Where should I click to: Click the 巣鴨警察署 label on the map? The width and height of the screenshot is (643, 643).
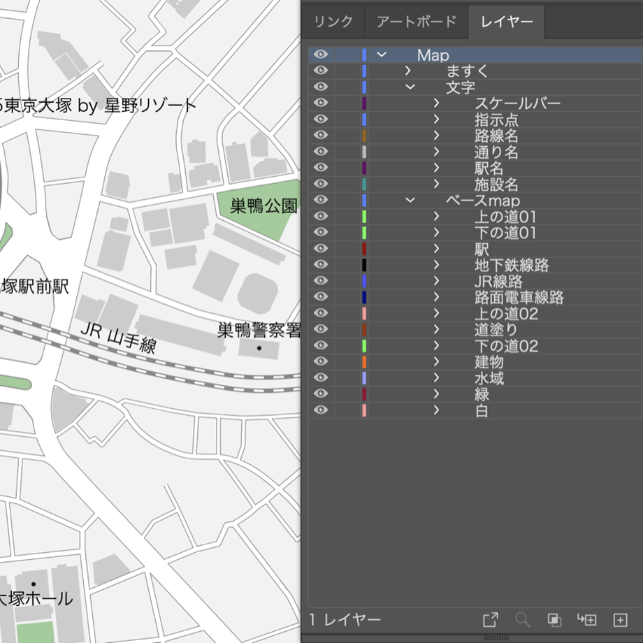click(x=259, y=330)
